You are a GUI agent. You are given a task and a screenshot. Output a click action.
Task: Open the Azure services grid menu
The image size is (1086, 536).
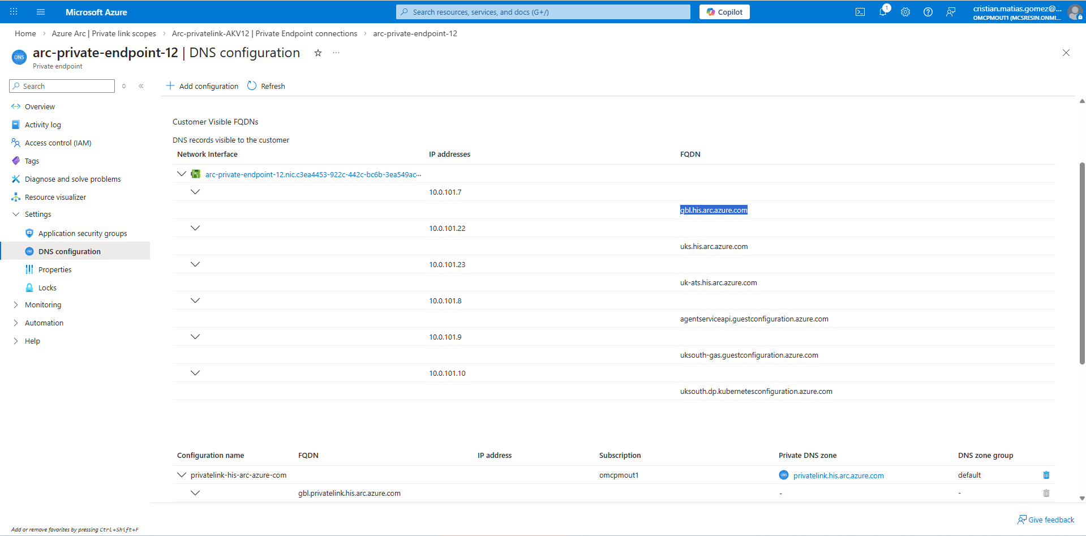point(12,11)
